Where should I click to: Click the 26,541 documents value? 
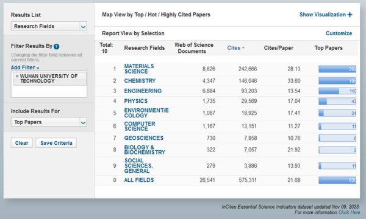207,180
